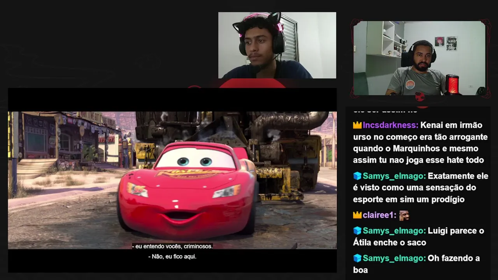Click the bearded streamer webcam with red frame

click(419, 58)
